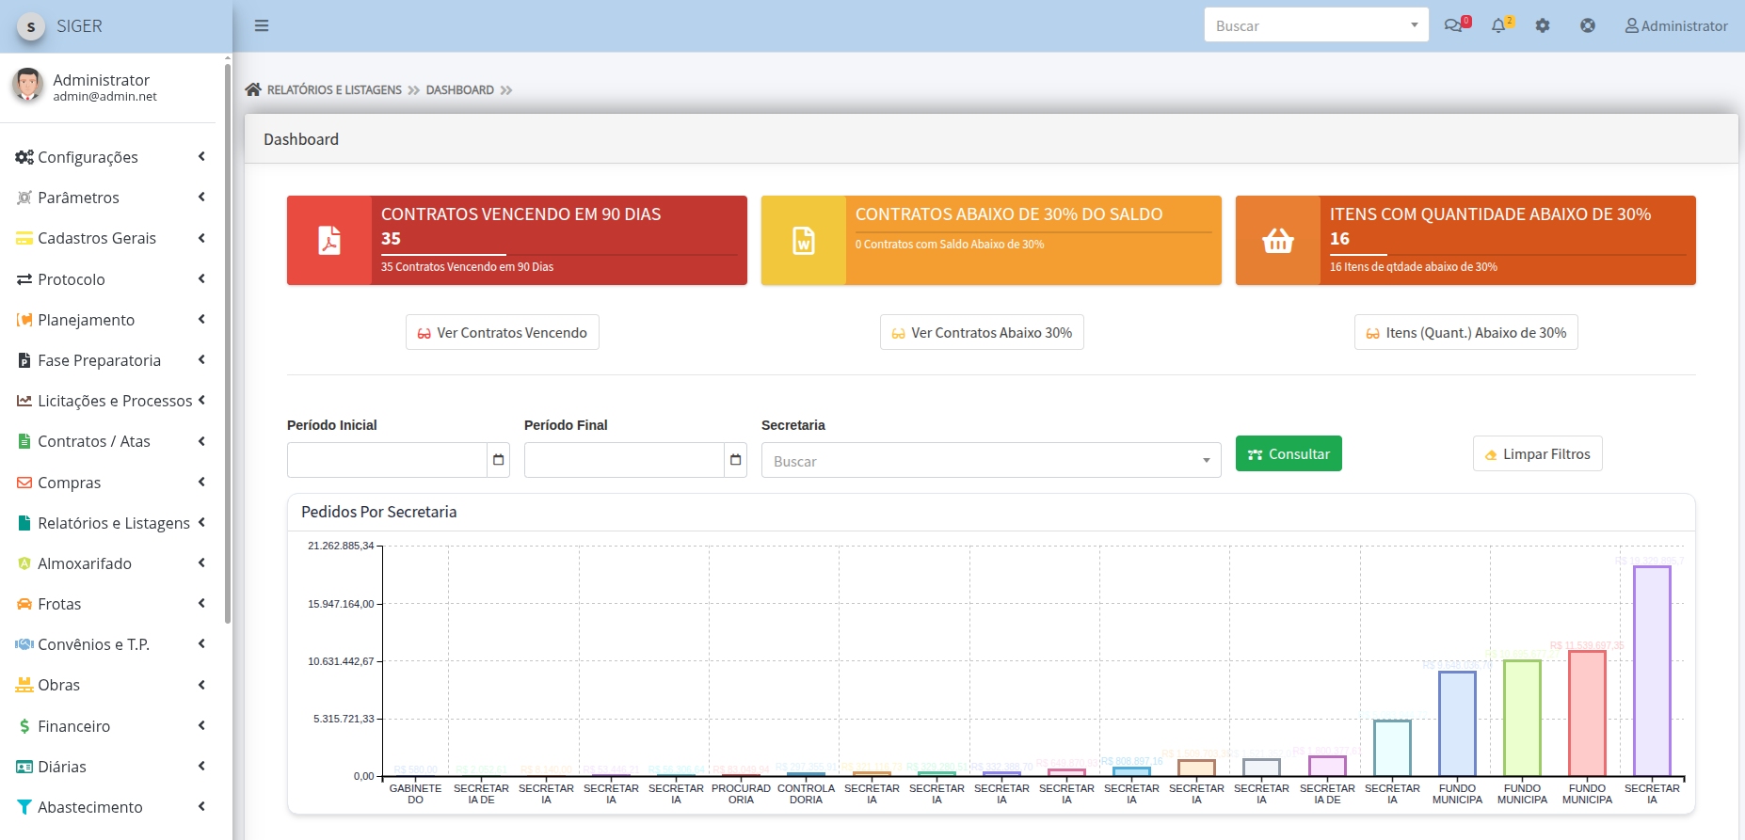
Task: Click the circular support icon in header
Action: 1588,26
